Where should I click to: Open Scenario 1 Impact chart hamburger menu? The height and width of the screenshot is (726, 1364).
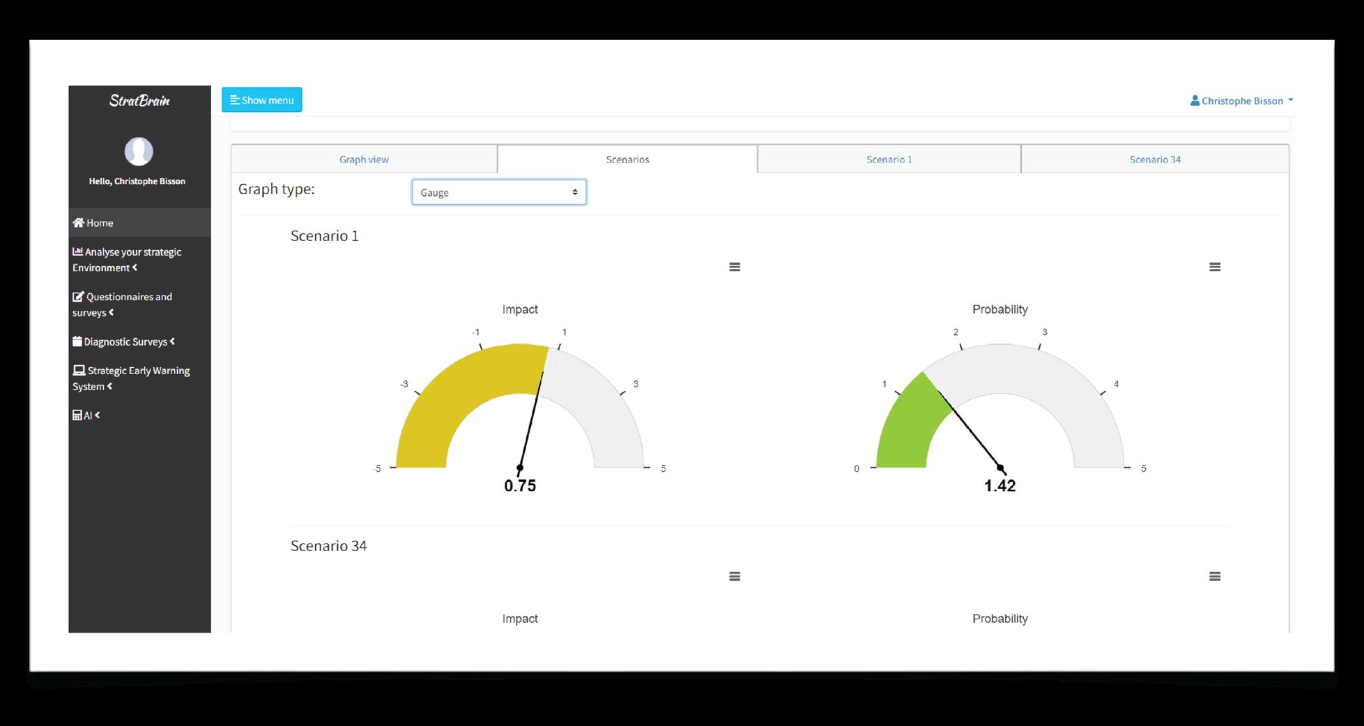click(735, 267)
